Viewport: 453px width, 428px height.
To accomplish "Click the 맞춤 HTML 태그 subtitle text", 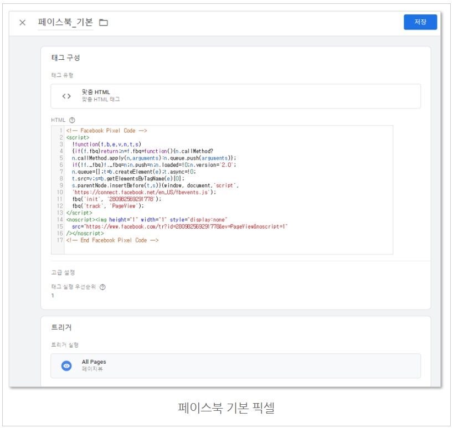I will (101, 99).
